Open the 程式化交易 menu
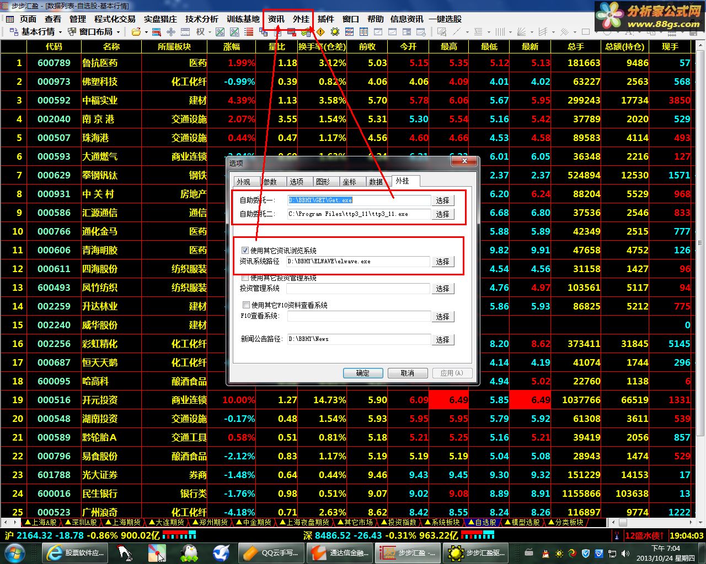This screenshot has width=706, height=564. click(x=115, y=19)
